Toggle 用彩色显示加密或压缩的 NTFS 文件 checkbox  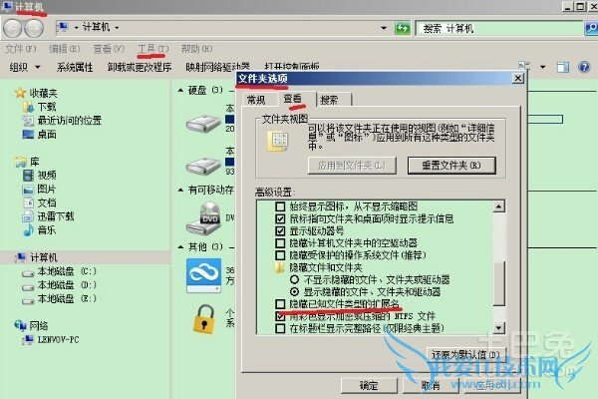[x=280, y=316]
